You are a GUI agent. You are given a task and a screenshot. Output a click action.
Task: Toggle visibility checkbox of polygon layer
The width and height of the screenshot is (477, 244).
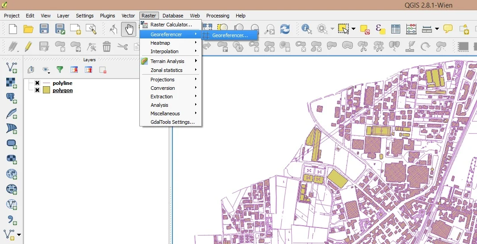[37, 90]
